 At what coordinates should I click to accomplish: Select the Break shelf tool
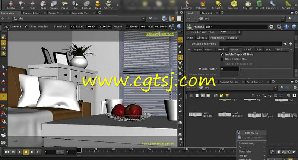click(x=98, y=5)
